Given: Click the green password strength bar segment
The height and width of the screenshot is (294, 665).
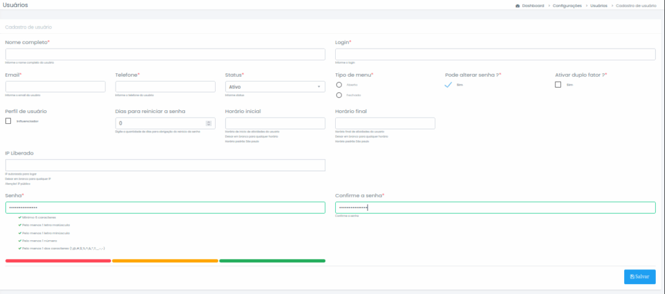Looking at the screenshot, I should point(272,261).
